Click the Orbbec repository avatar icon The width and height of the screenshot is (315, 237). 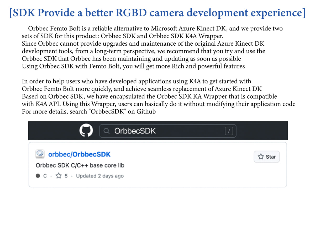40,154
